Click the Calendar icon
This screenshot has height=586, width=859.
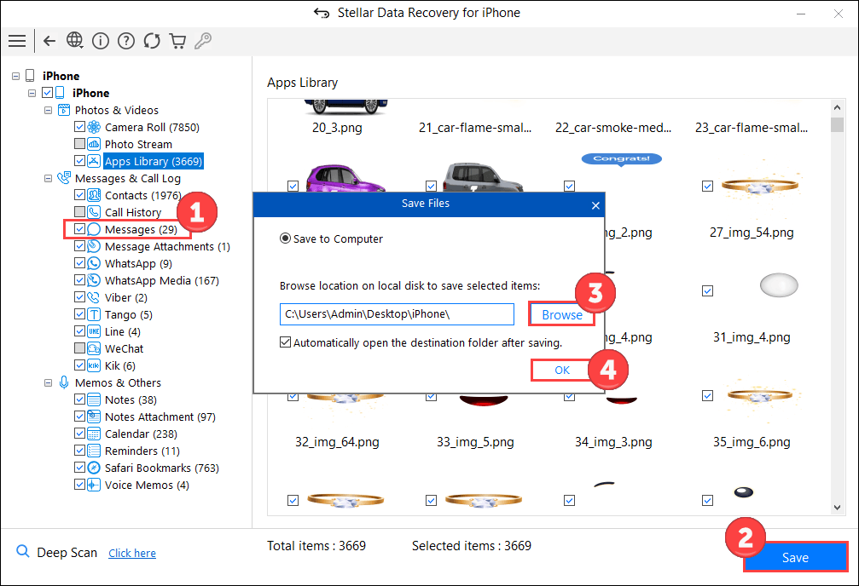tap(94, 434)
